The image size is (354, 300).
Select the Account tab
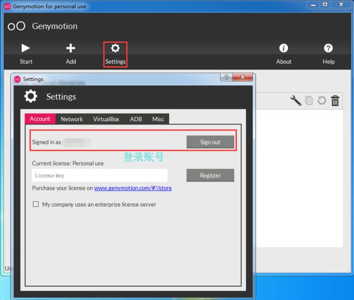click(40, 118)
